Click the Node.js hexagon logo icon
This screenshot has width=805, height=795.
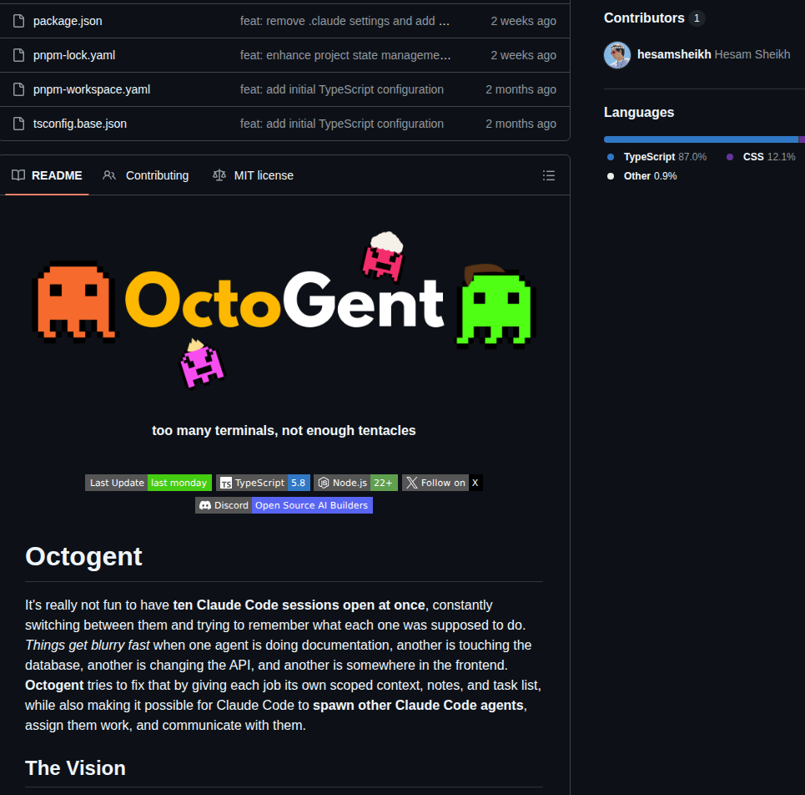click(x=324, y=483)
